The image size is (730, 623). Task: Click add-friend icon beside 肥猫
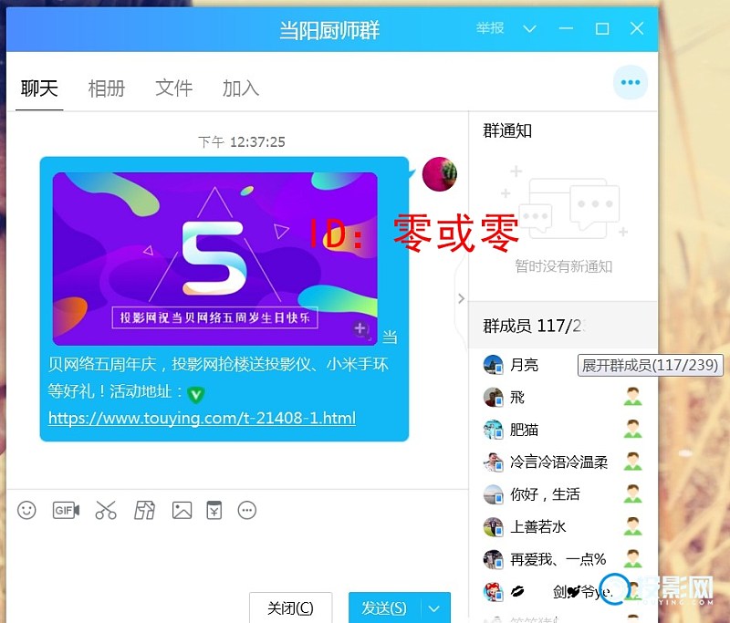tap(632, 429)
